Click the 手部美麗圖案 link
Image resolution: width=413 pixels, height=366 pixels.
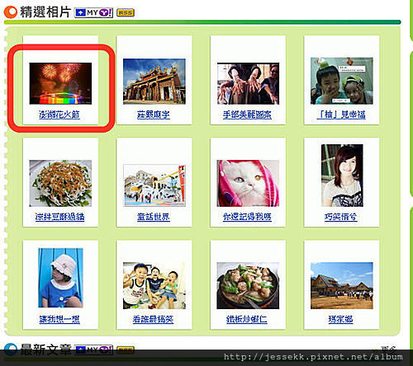tap(247, 115)
